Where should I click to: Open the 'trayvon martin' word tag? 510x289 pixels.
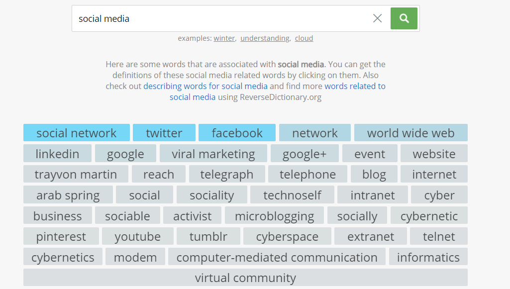[x=76, y=175]
